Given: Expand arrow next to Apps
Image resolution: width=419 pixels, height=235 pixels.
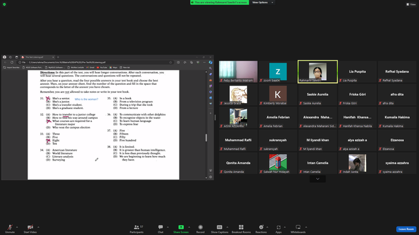Looking at the screenshot, I should pyautogui.click(x=285, y=227).
